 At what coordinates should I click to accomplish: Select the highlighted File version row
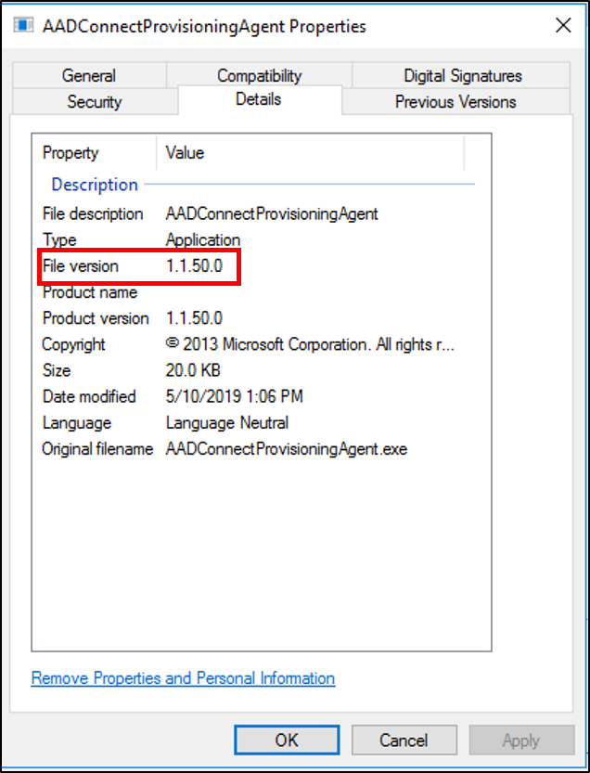[x=137, y=265]
